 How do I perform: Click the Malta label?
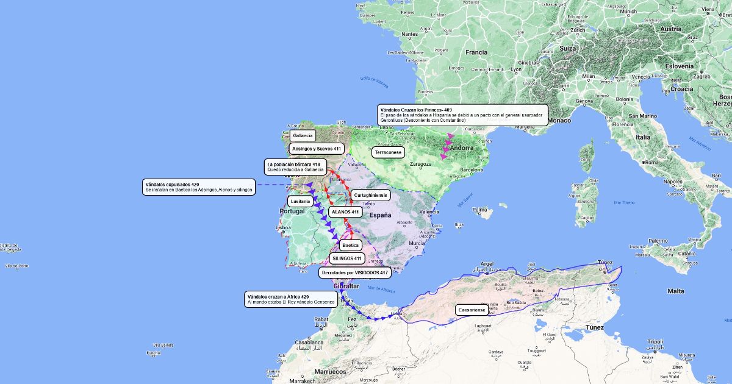point(675,291)
